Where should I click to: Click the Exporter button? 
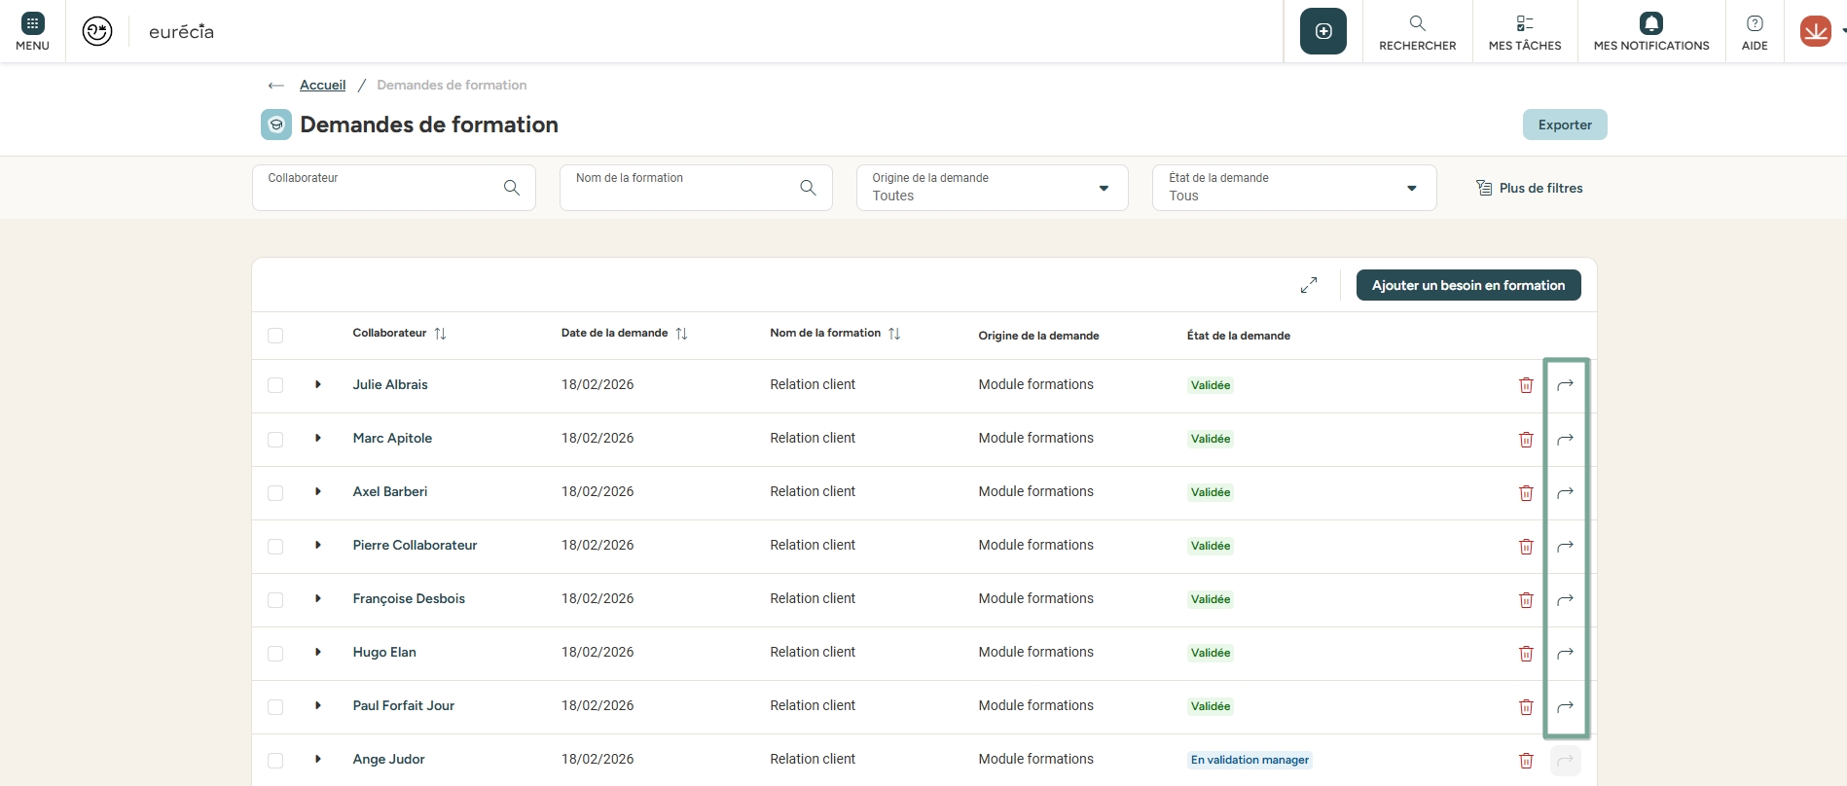click(1564, 125)
